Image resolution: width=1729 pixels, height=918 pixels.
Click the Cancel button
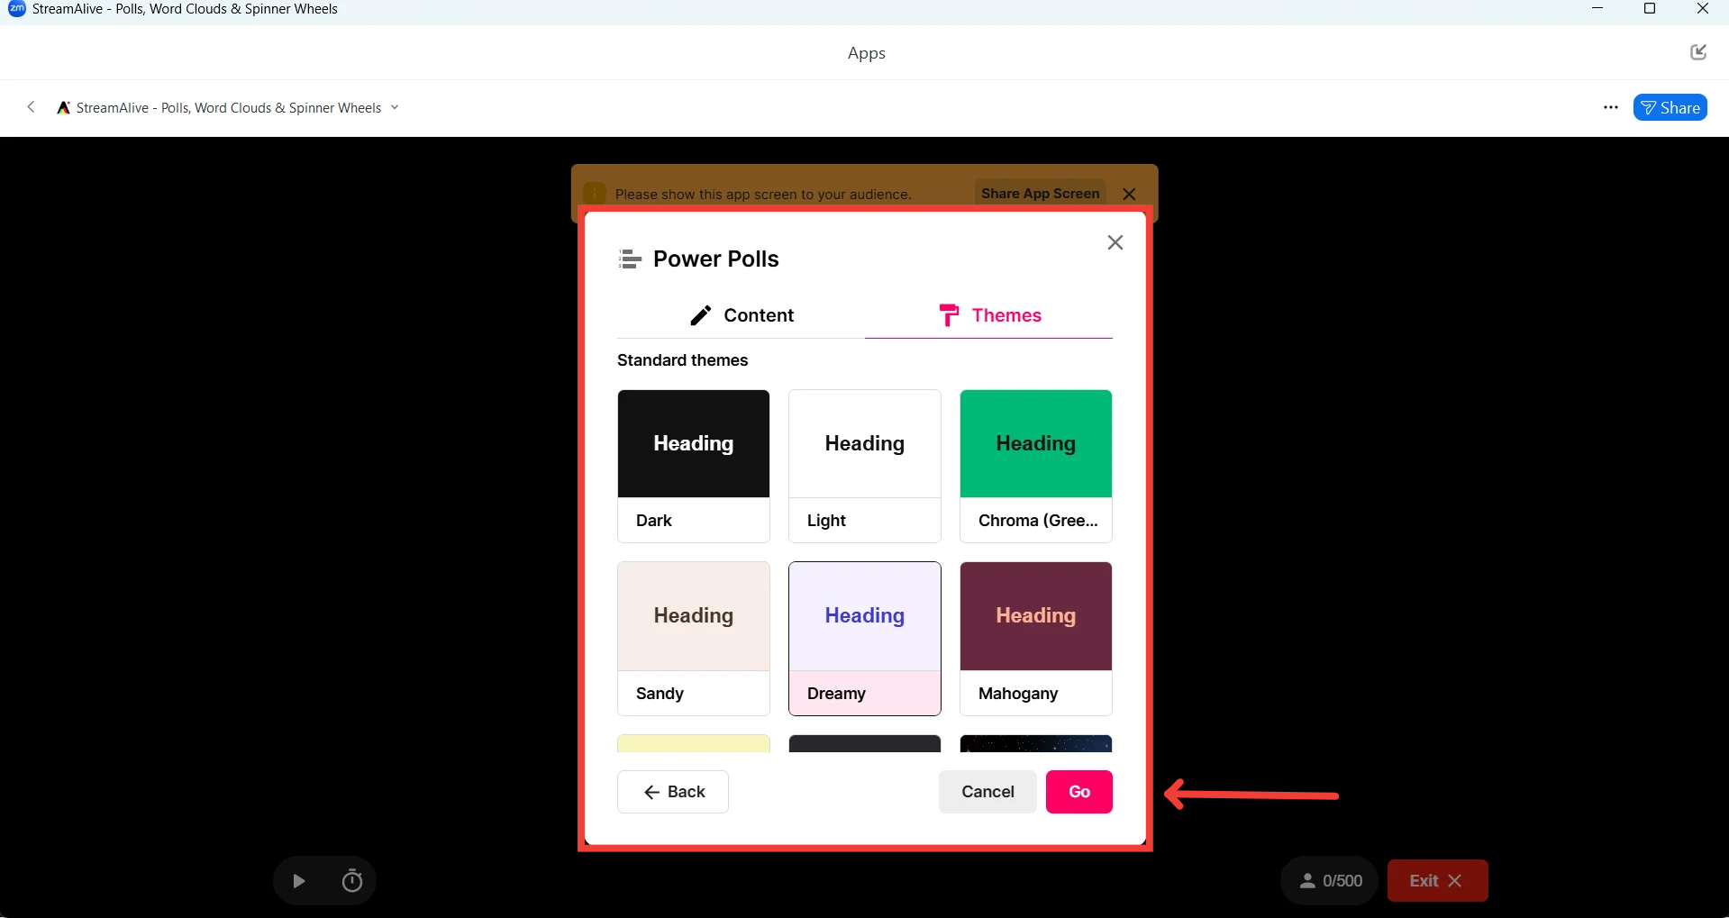987,792
